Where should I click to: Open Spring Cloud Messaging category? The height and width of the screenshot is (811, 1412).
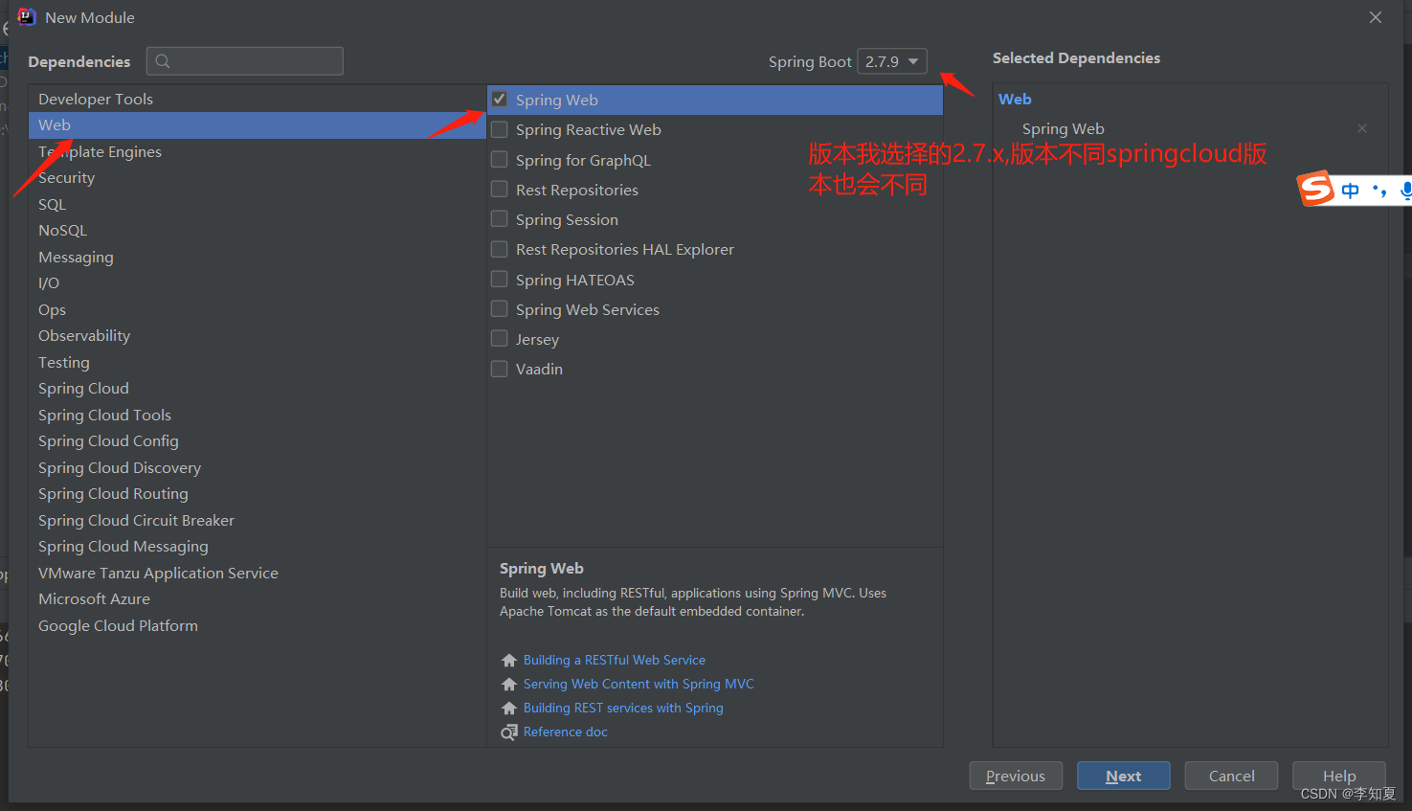[258, 547]
